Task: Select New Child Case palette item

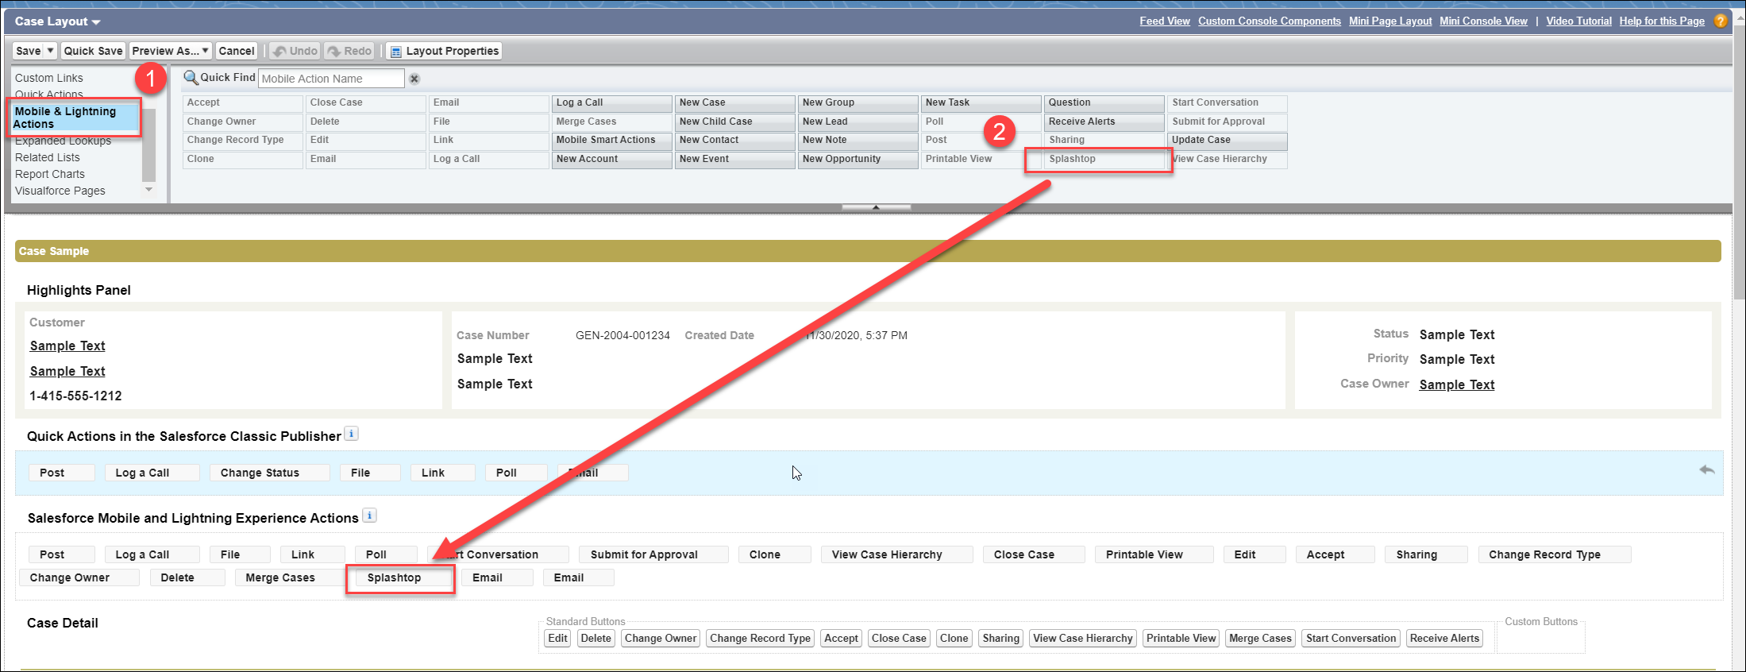Action: 735,122
